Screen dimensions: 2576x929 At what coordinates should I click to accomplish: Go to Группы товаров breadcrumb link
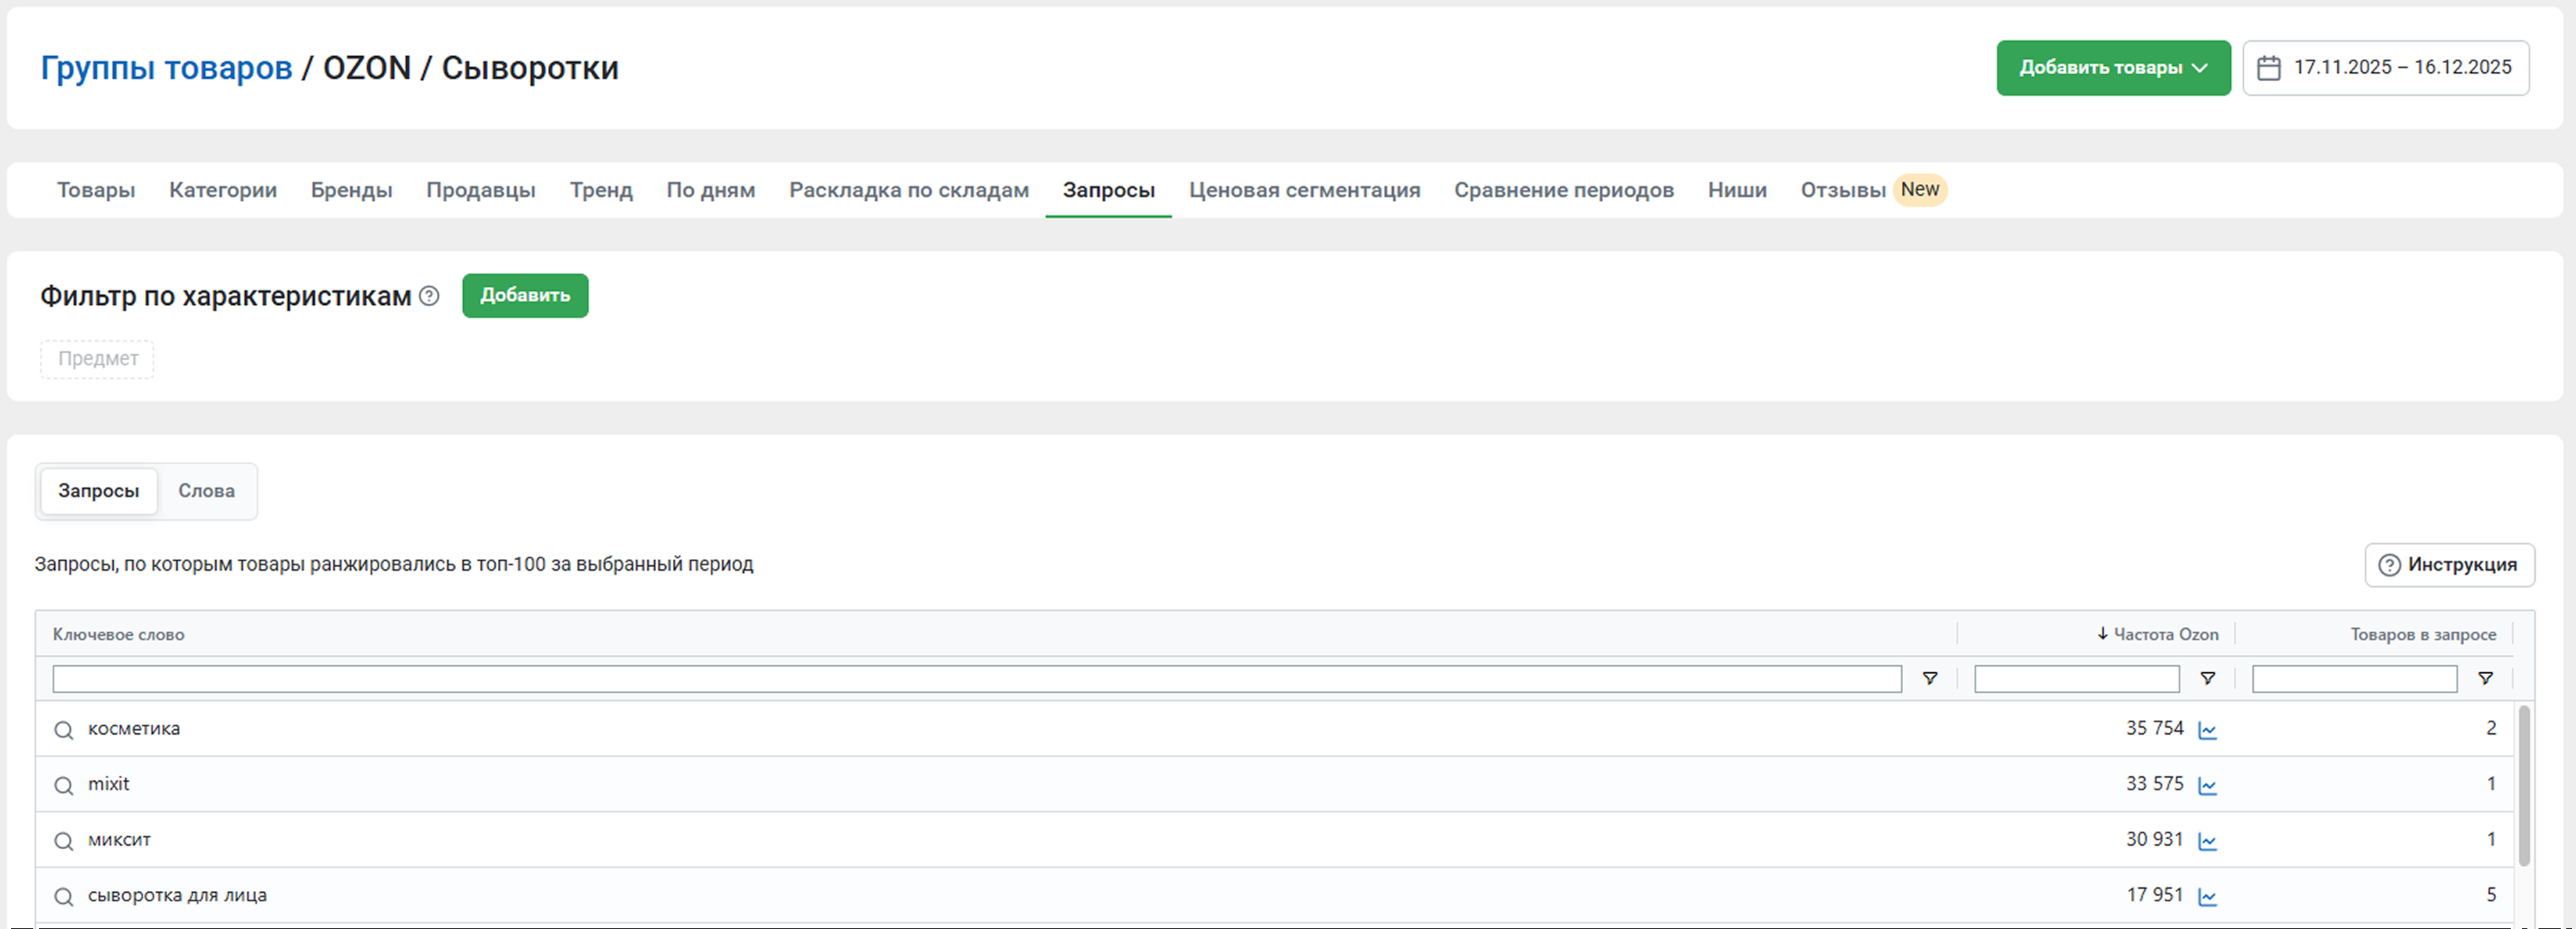pos(166,68)
